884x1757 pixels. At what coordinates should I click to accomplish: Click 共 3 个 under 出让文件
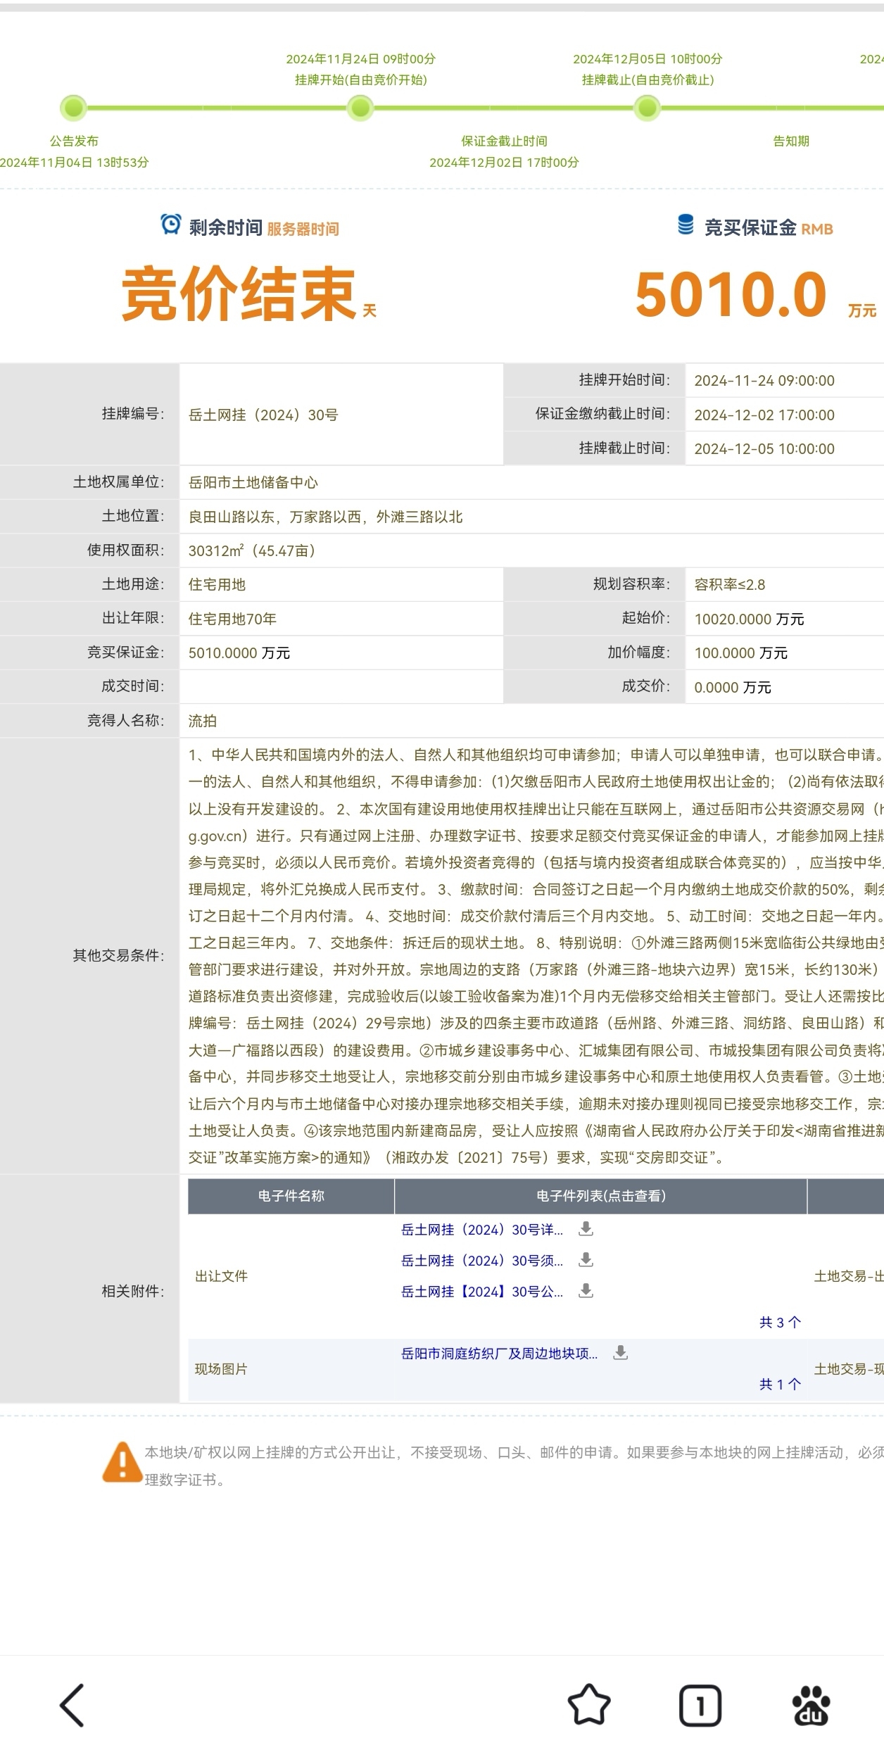780,1322
